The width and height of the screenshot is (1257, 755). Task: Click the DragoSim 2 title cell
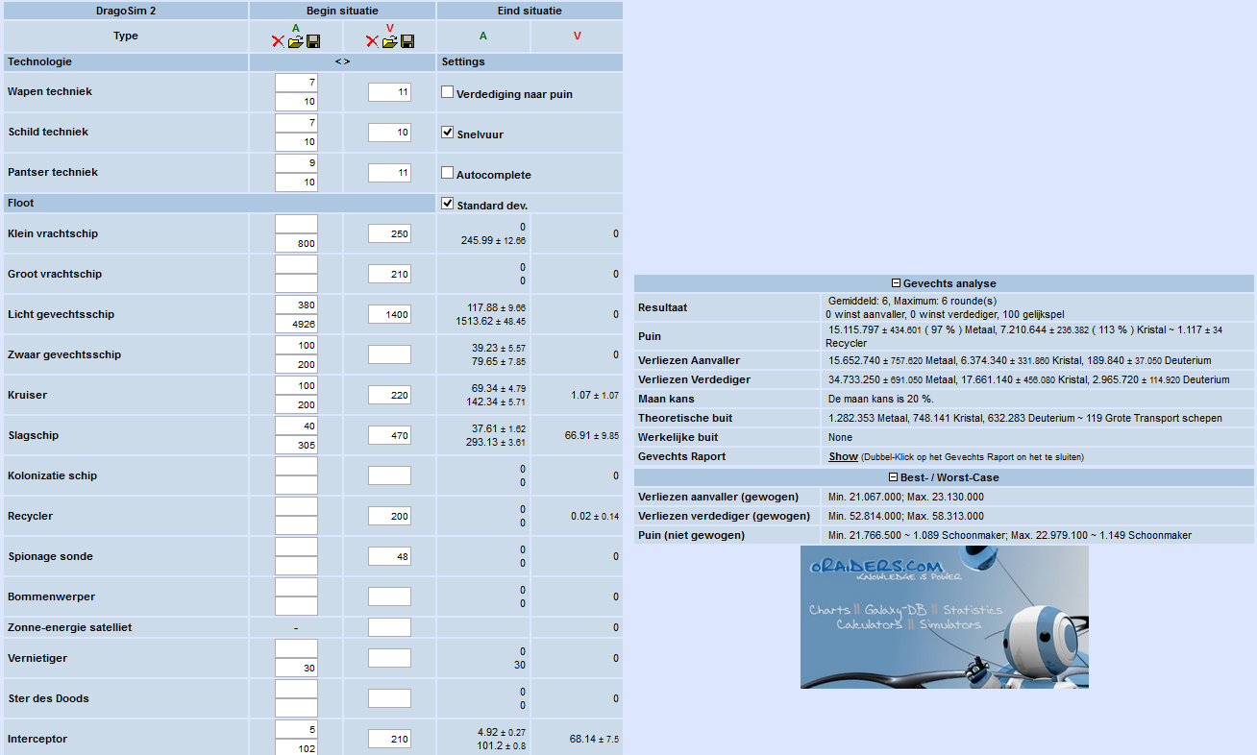[125, 11]
